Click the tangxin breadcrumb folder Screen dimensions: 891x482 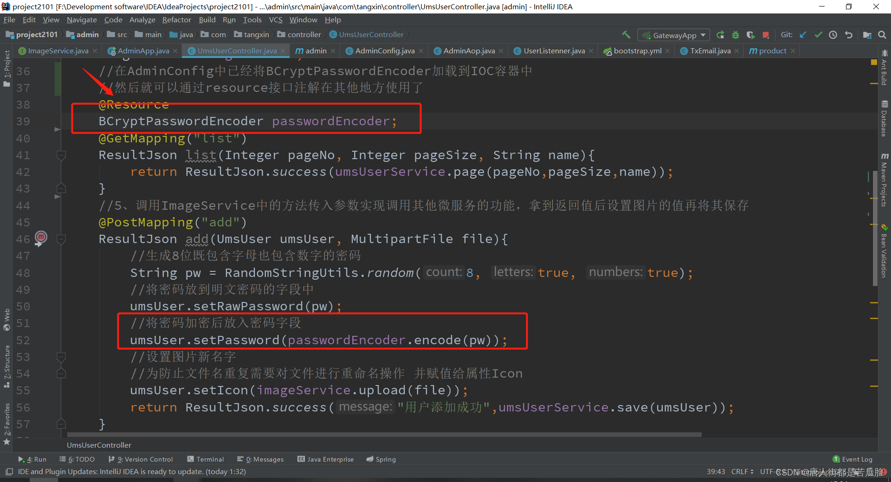tap(252, 35)
